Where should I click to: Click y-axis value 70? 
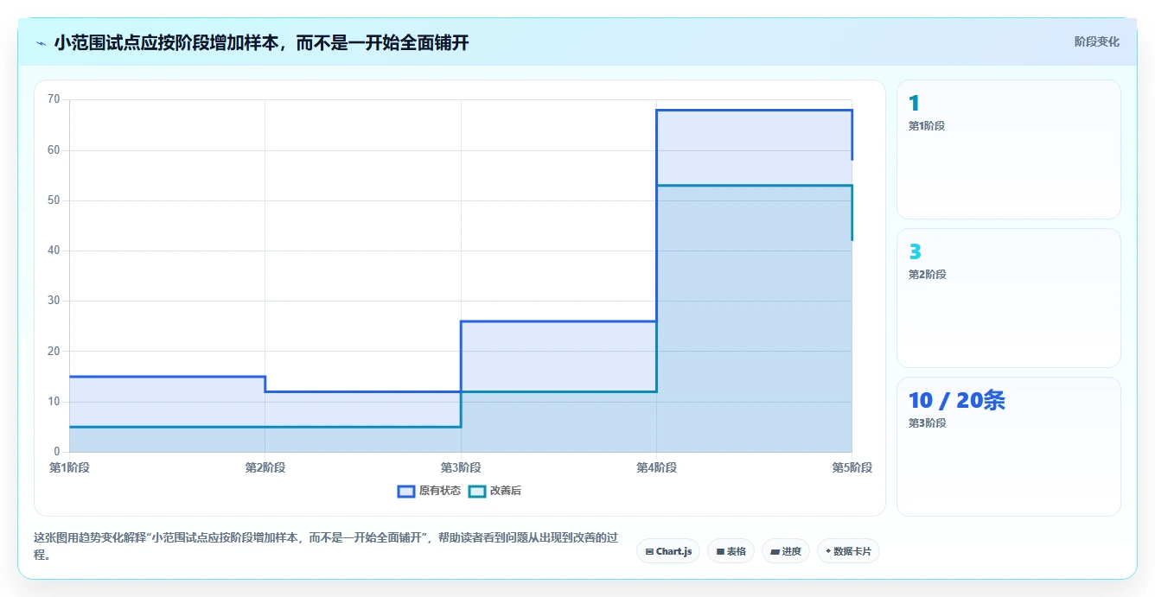tap(54, 99)
